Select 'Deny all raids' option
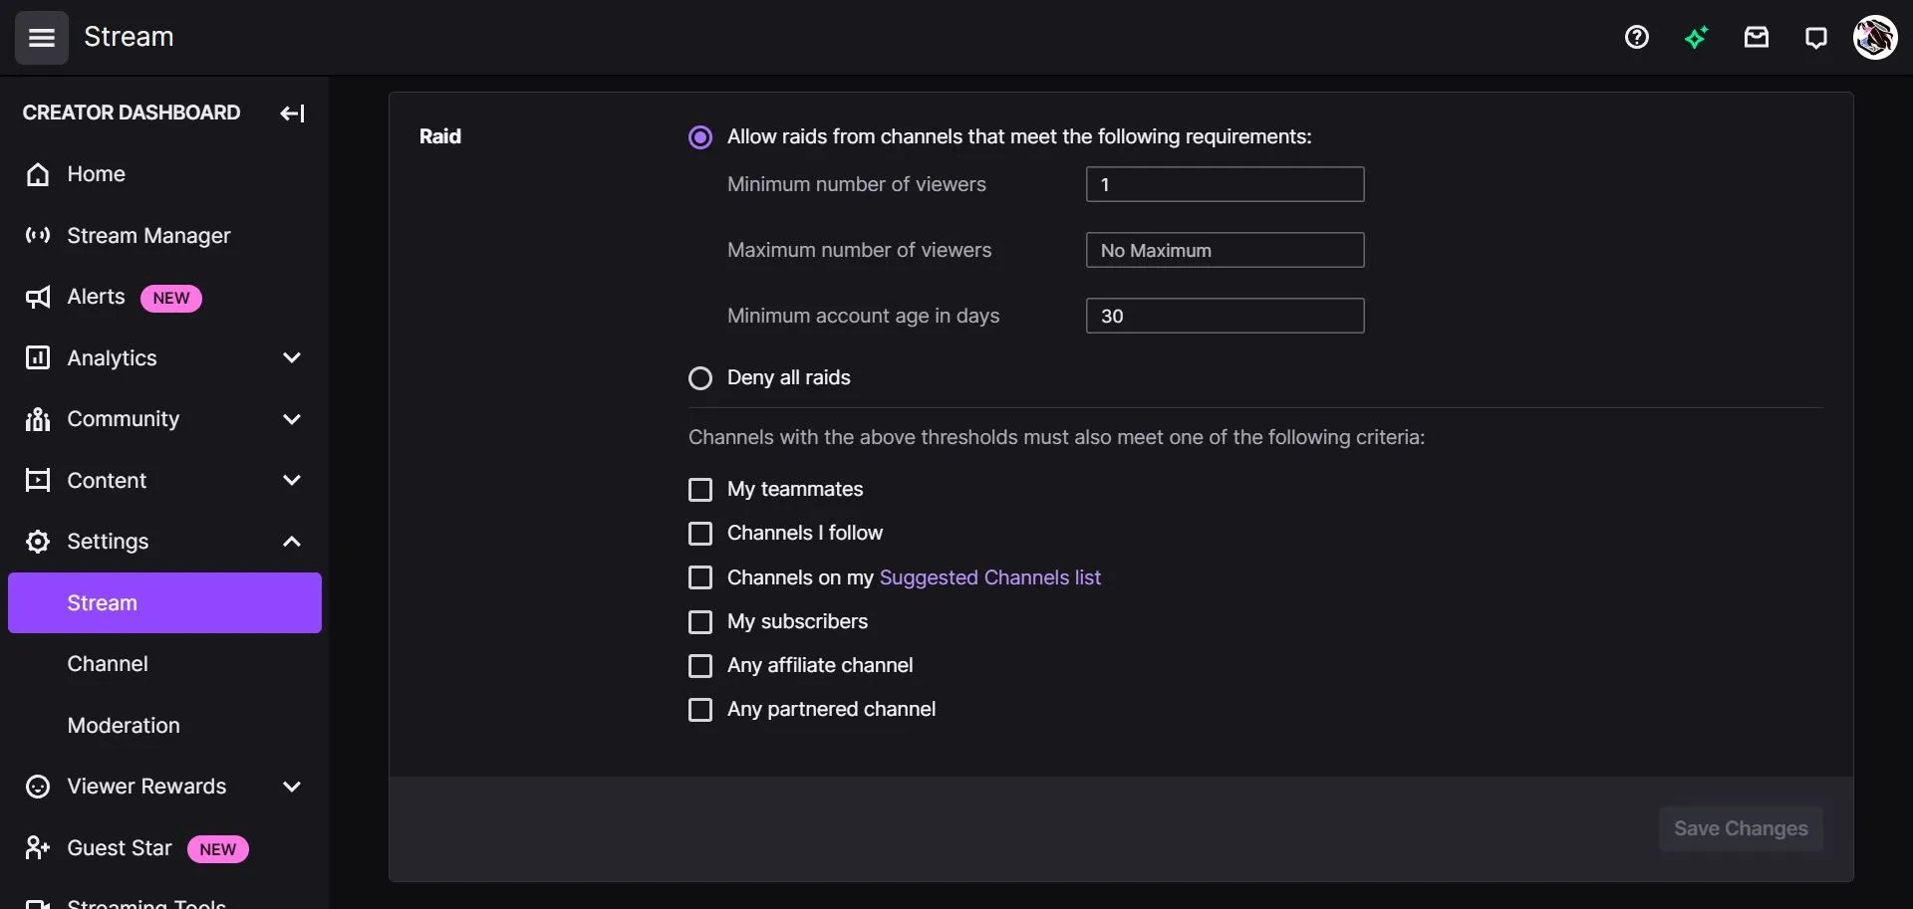 700,378
